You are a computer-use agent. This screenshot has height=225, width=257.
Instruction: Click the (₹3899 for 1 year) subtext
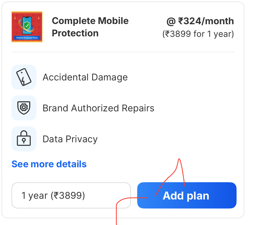[198, 34]
